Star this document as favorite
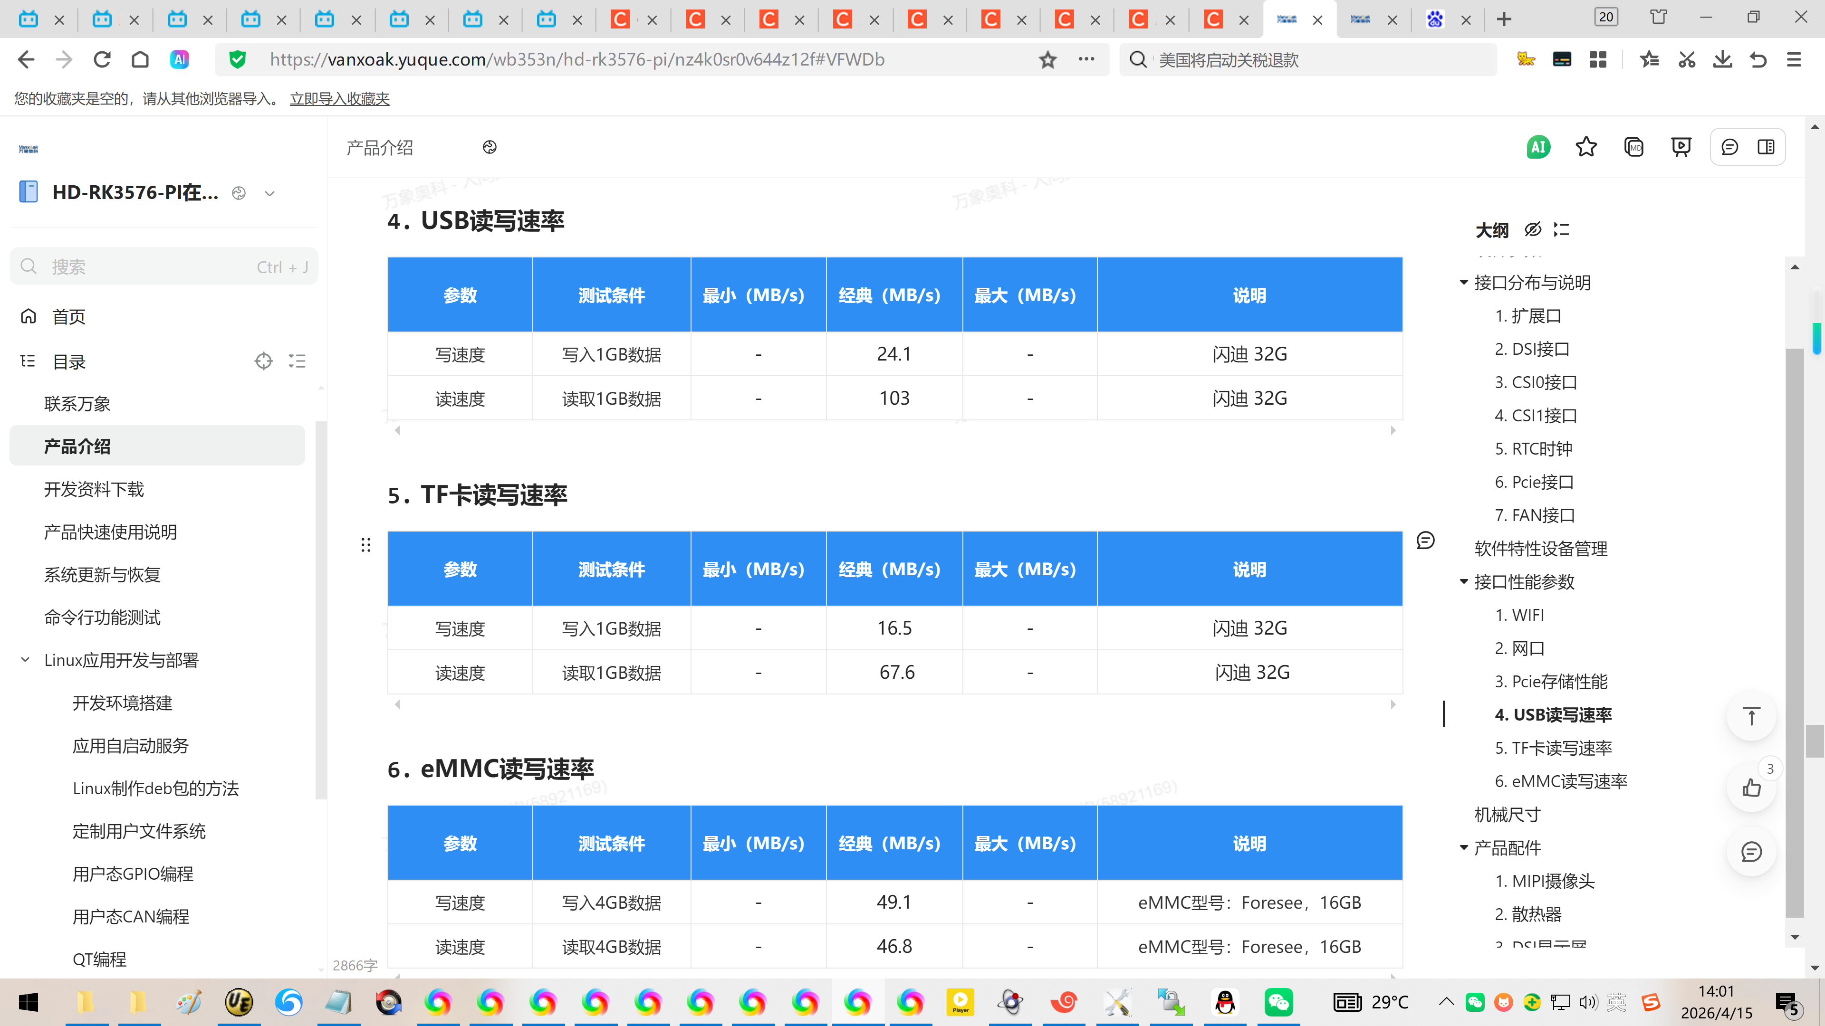The image size is (1825, 1026). (x=1585, y=147)
